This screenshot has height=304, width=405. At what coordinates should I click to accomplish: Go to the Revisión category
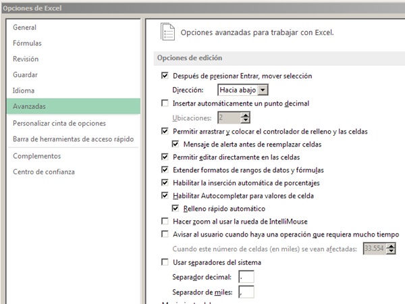point(26,59)
